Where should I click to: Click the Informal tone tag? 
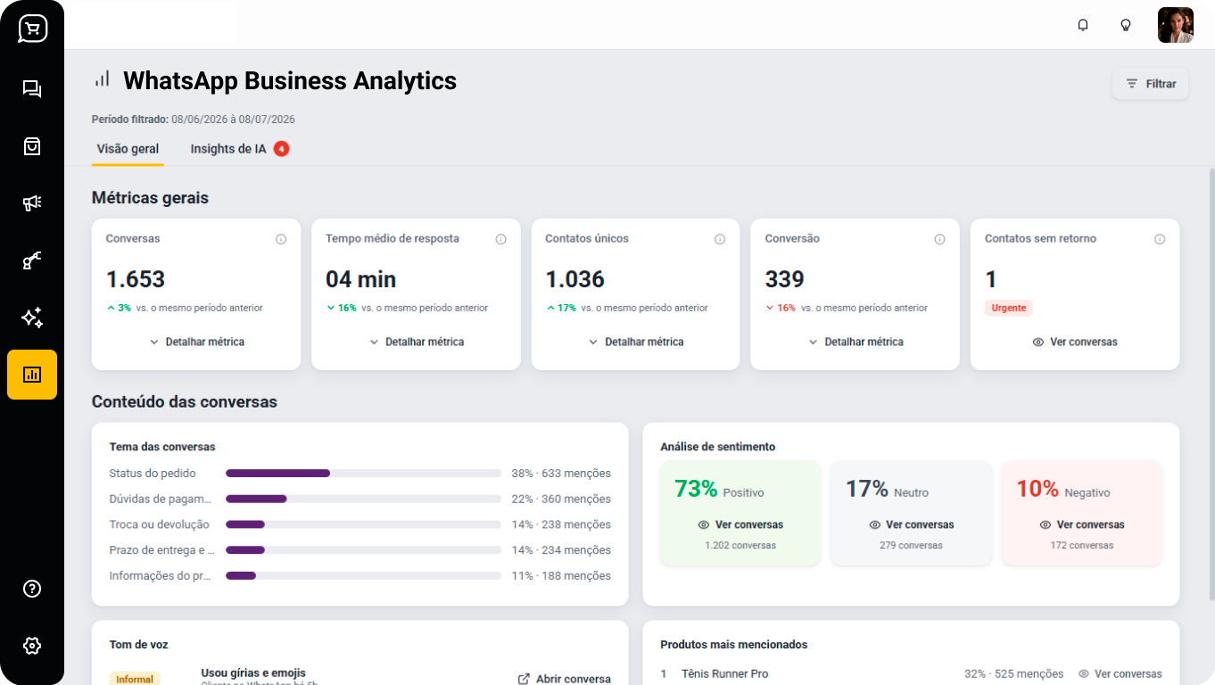coord(135,679)
